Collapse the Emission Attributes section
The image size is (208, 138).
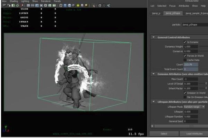pos(154,74)
